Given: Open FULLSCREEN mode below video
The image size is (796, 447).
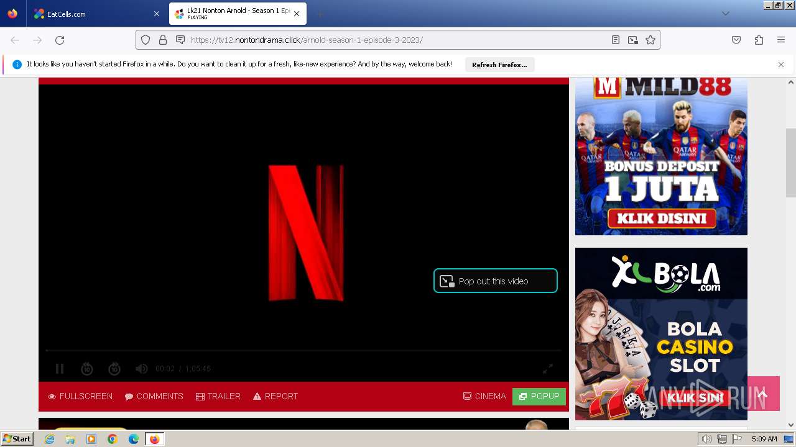Looking at the screenshot, I should tap(80, 396).
